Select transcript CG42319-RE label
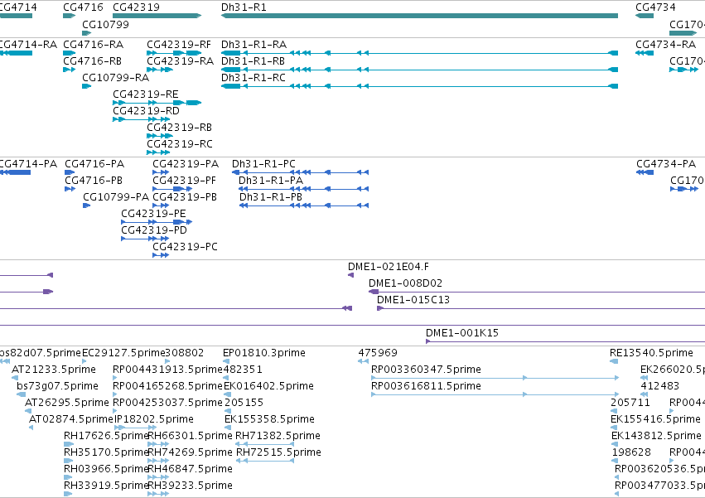Screen dimensions: 705x498 (146, 94)
